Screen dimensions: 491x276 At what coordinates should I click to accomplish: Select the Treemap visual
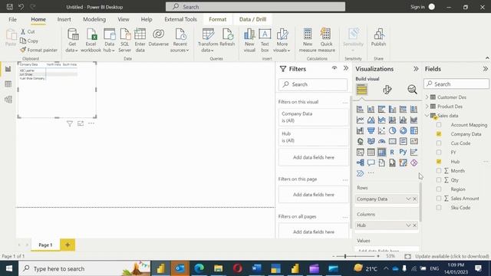(x=414, y=130)
